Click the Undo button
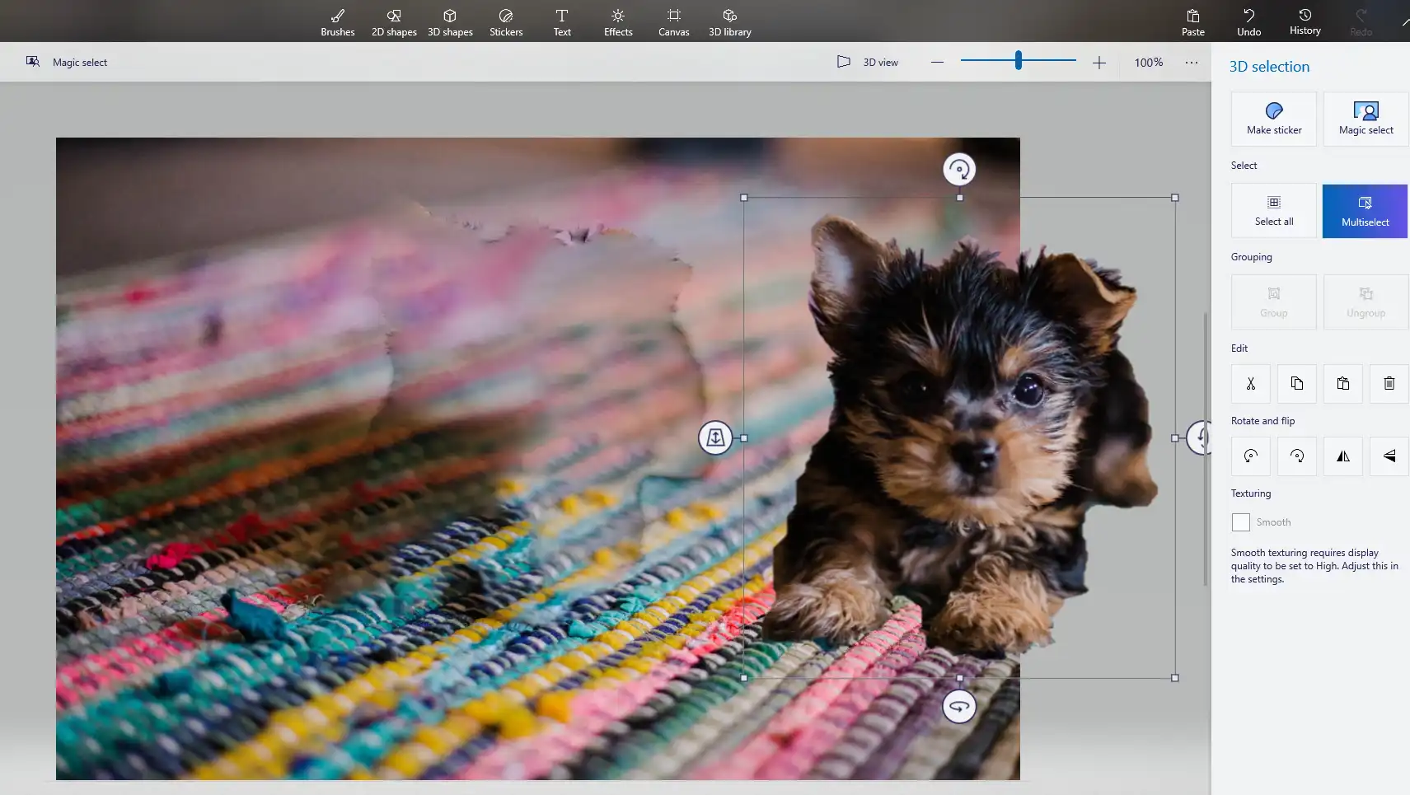Viewport: 1410px width, 795px height. pyautogui.click(x=1248, y=22)
